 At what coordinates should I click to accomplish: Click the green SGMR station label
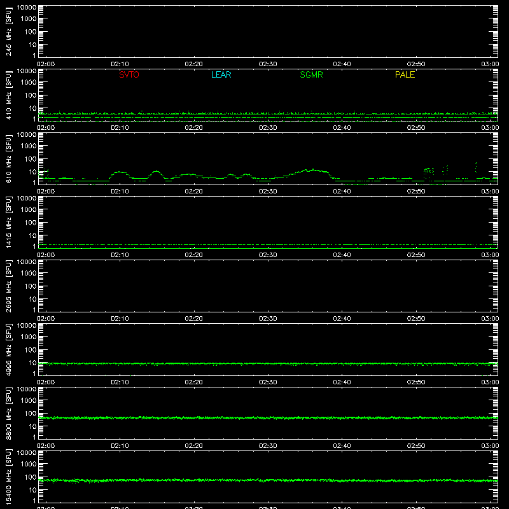point(311,74)
